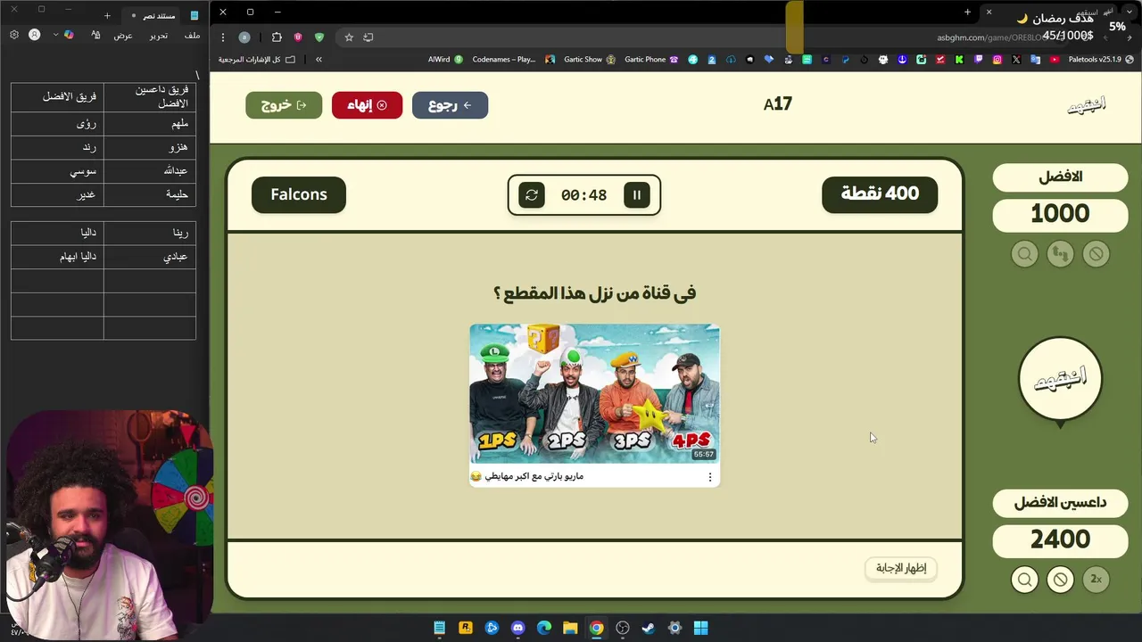Open the Chrome extensions puzzle icon
Viewport: 1142px width, 642px height.
[277, 37]
